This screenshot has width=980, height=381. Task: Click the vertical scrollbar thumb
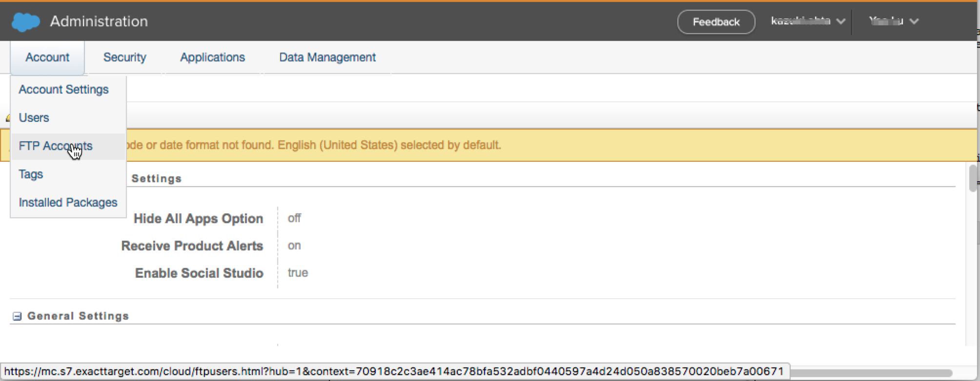coord(973,178)
